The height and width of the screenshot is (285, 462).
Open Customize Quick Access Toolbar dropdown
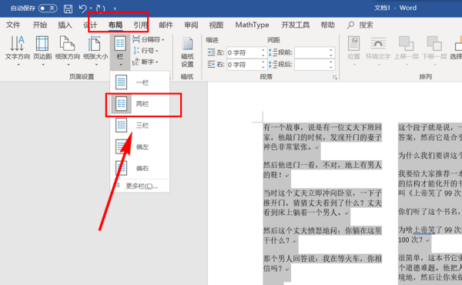pyautogui.click(x=115, y=8)
